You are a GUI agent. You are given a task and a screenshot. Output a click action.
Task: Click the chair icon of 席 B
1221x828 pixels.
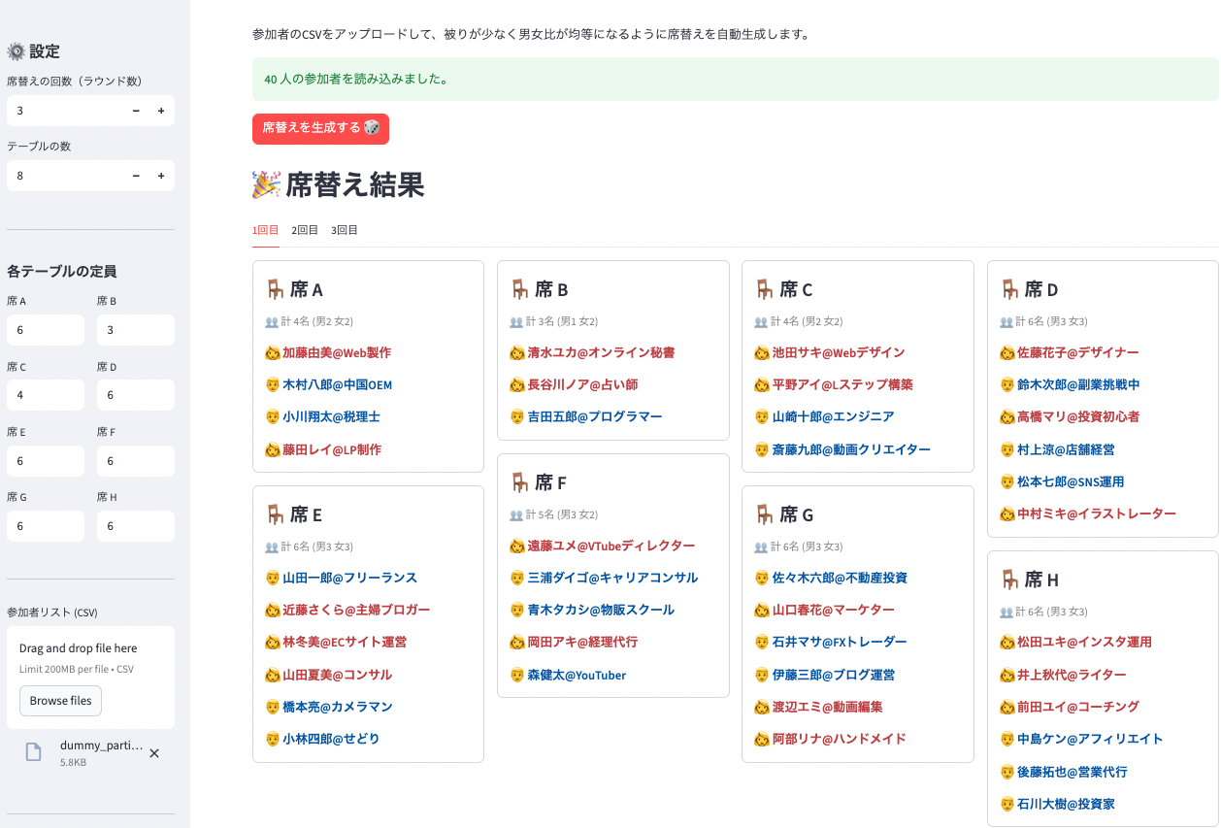pos(519,289)
